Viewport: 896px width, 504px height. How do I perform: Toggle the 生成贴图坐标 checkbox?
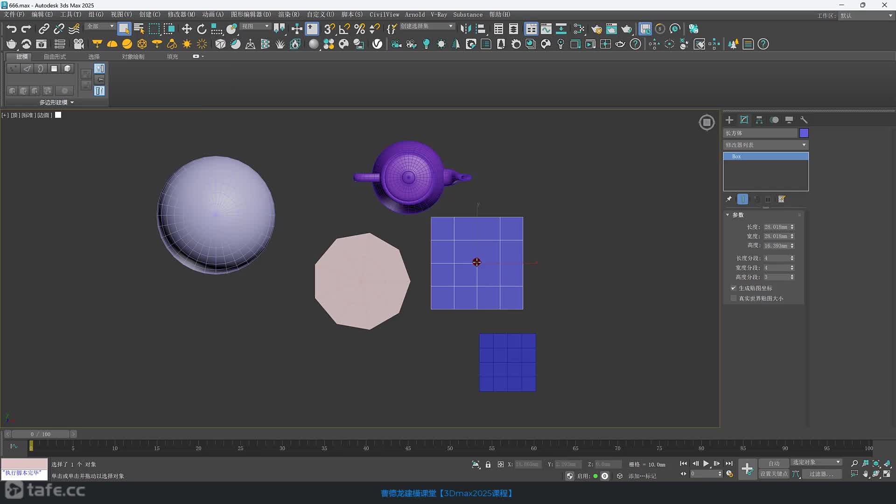(734, 288)
